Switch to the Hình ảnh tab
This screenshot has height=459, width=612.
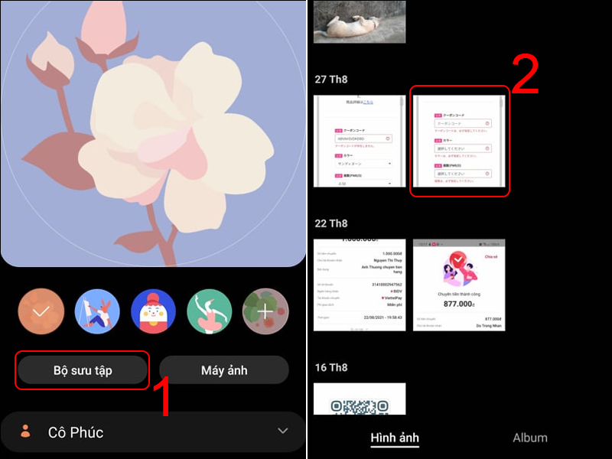395,438
